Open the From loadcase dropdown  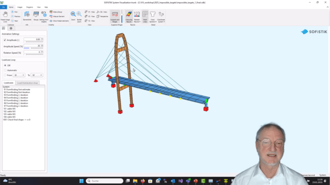[x=19, y=75]
